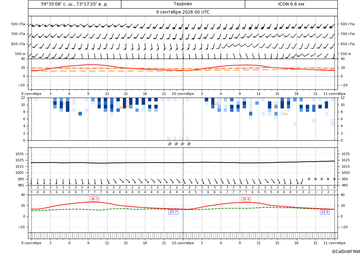Click the 26.3 max temperature label
This screenshot has width=360, height=254.
(x=94, y=199)
